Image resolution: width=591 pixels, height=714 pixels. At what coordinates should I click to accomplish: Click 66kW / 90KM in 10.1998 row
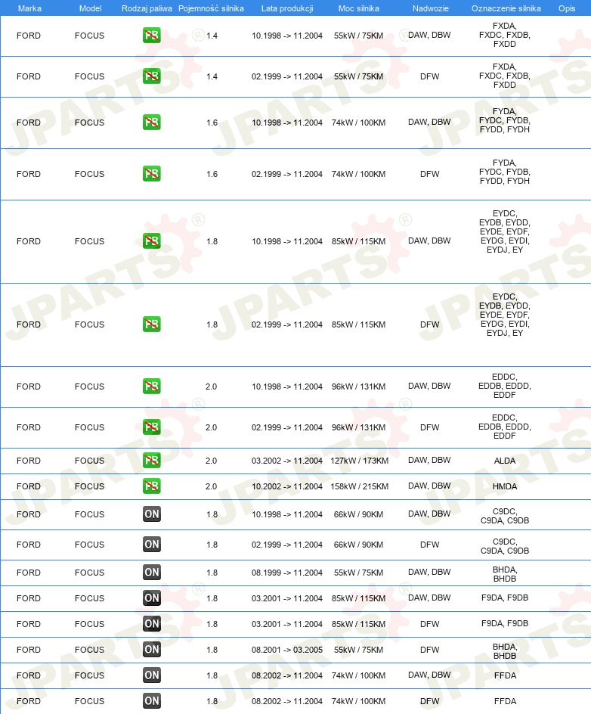tap(358, 514)
